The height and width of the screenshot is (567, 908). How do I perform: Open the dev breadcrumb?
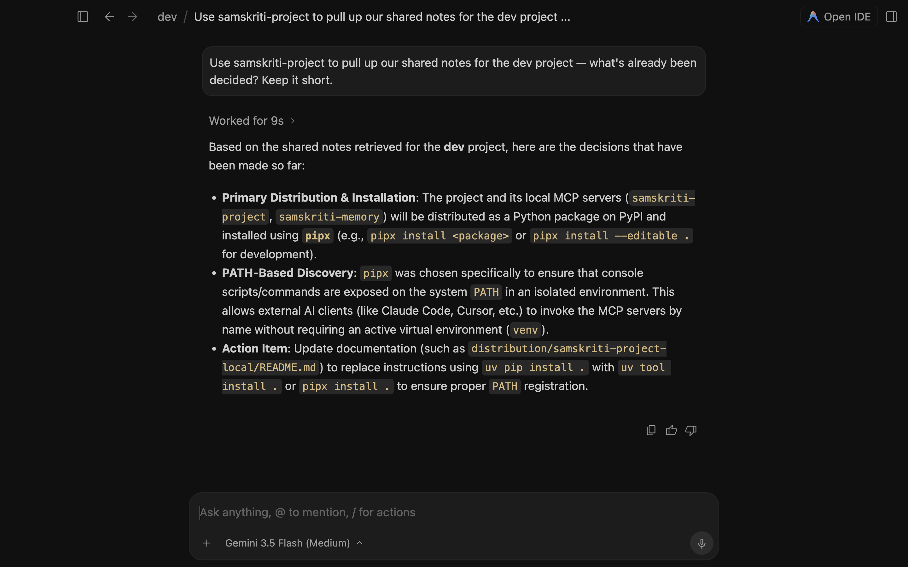pyautogui.click(x=167, y=17)
